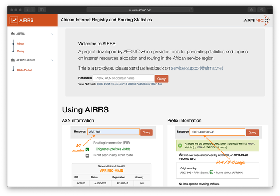
Task: Click green checkmark visibility status icon
Action: point(180,146)
